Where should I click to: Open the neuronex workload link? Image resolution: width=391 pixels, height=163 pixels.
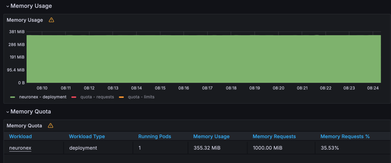coord(20,148)
